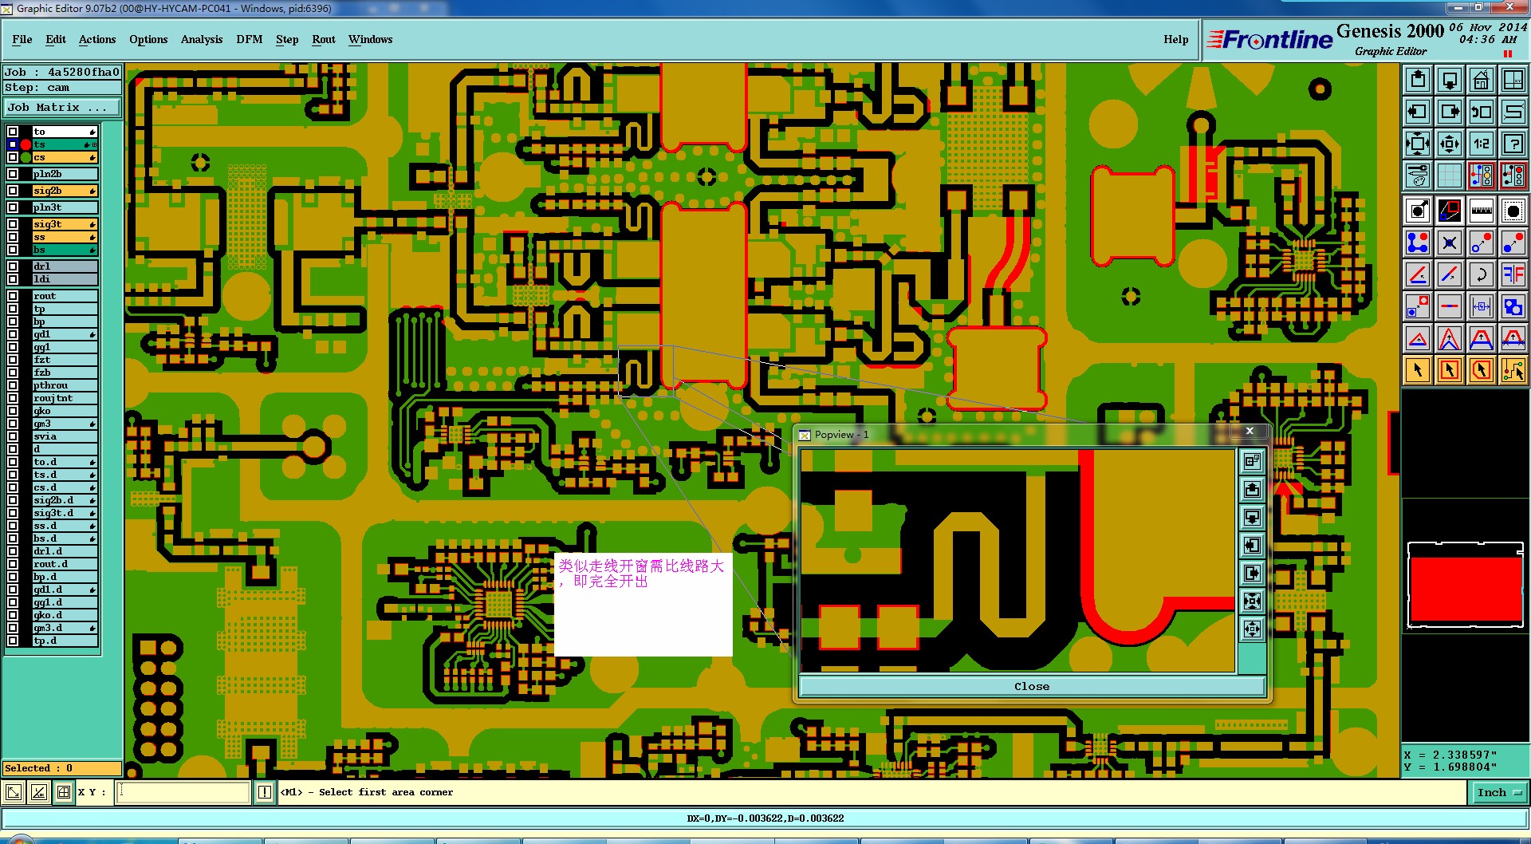1531x844 pixels.
Task: Select the mirror F tool
Action: [1513, 274]
